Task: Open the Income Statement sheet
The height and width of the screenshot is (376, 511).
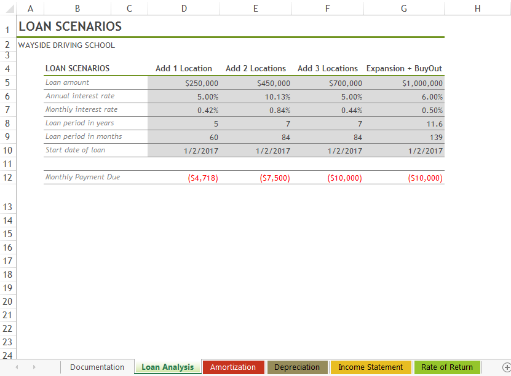Action: click(x=371, y=367)
